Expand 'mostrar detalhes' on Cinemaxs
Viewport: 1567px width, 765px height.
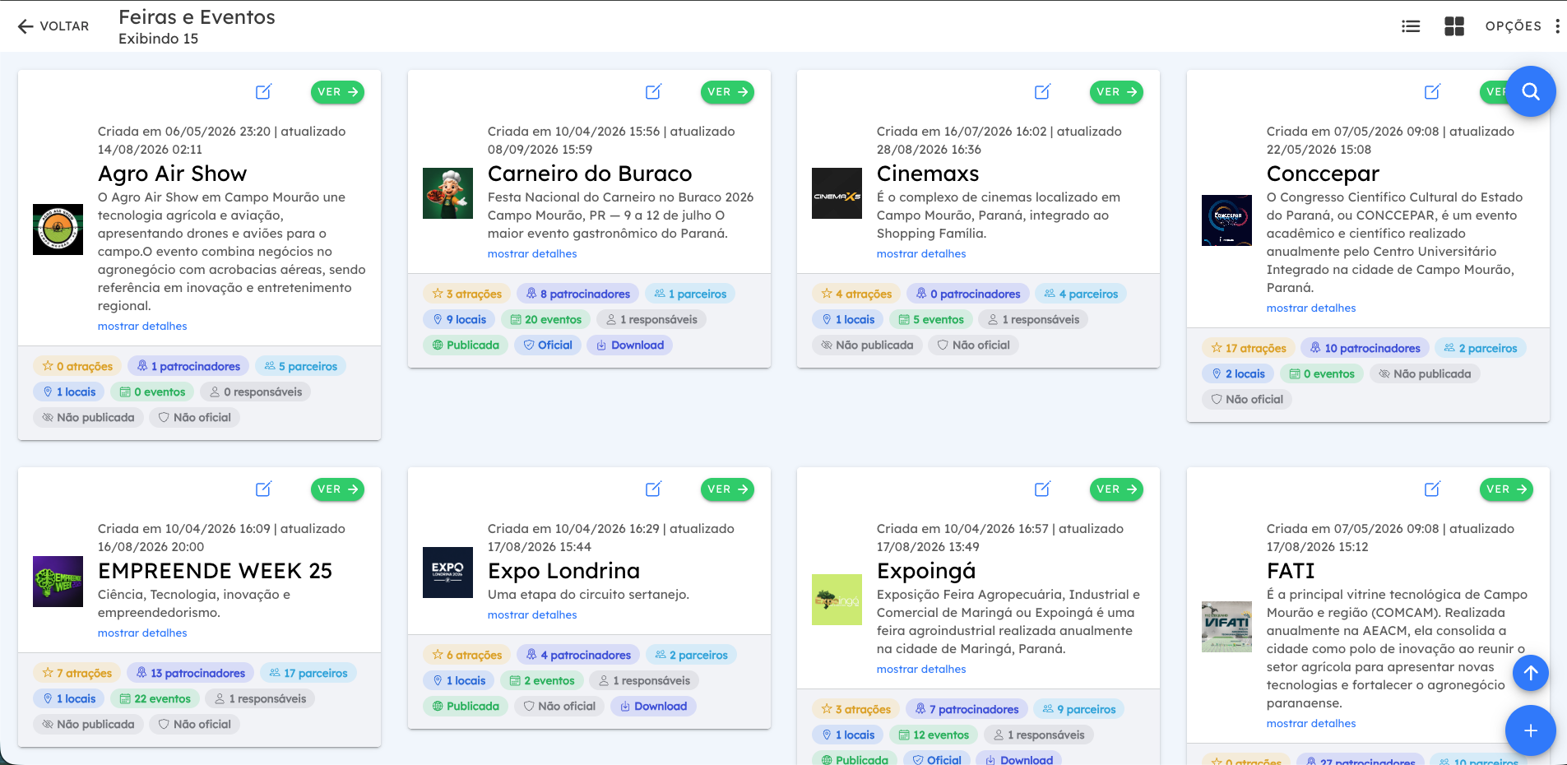pyautogui.click(x=921, y=254)
